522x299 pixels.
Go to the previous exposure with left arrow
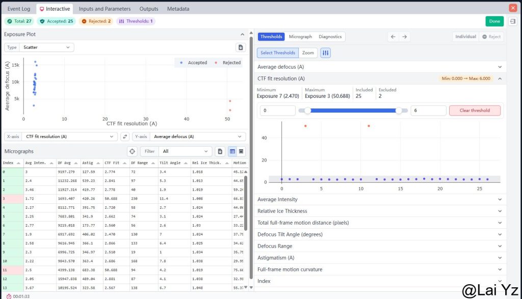click(x=393, y=37)
